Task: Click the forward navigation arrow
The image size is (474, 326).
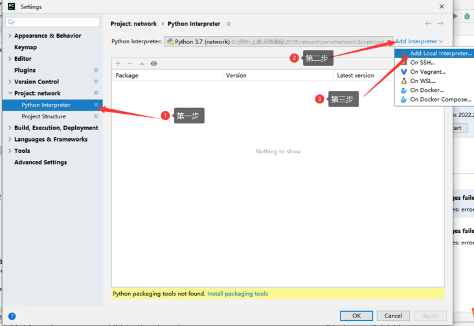Action: [x=440, y=23]
